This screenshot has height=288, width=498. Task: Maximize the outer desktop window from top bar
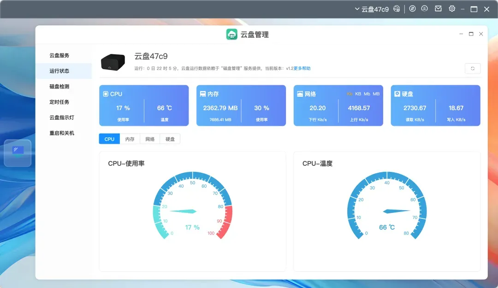pyautogui.click(x=474, y=9)
